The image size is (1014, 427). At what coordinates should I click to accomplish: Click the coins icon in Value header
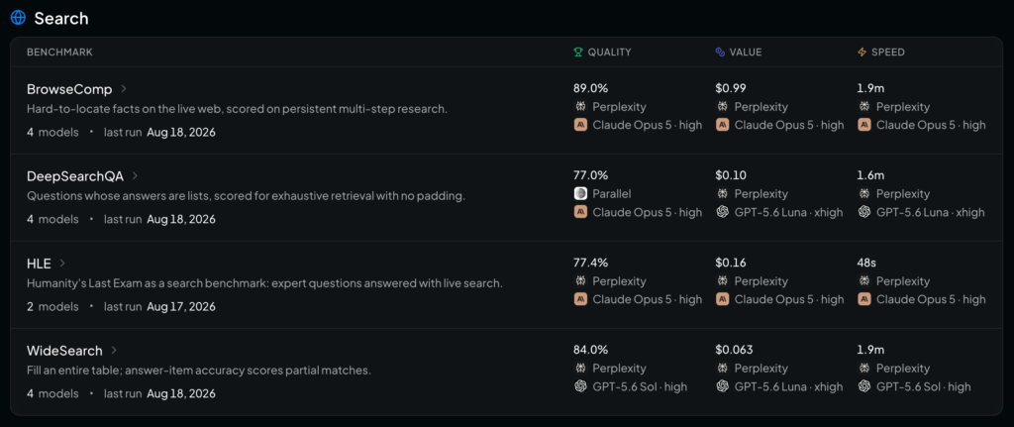721,52
